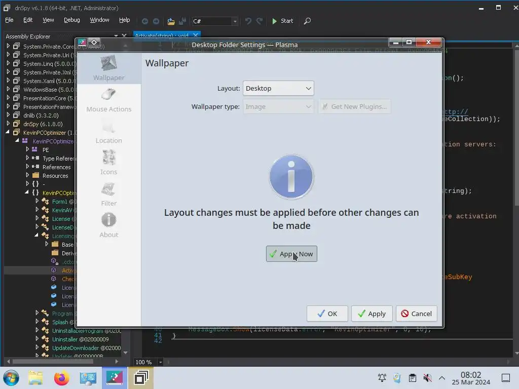This screenshot has width=519, height=389.
Task: Click the navigate backward arrow in dnSpy toolbar
Action: 145,21
